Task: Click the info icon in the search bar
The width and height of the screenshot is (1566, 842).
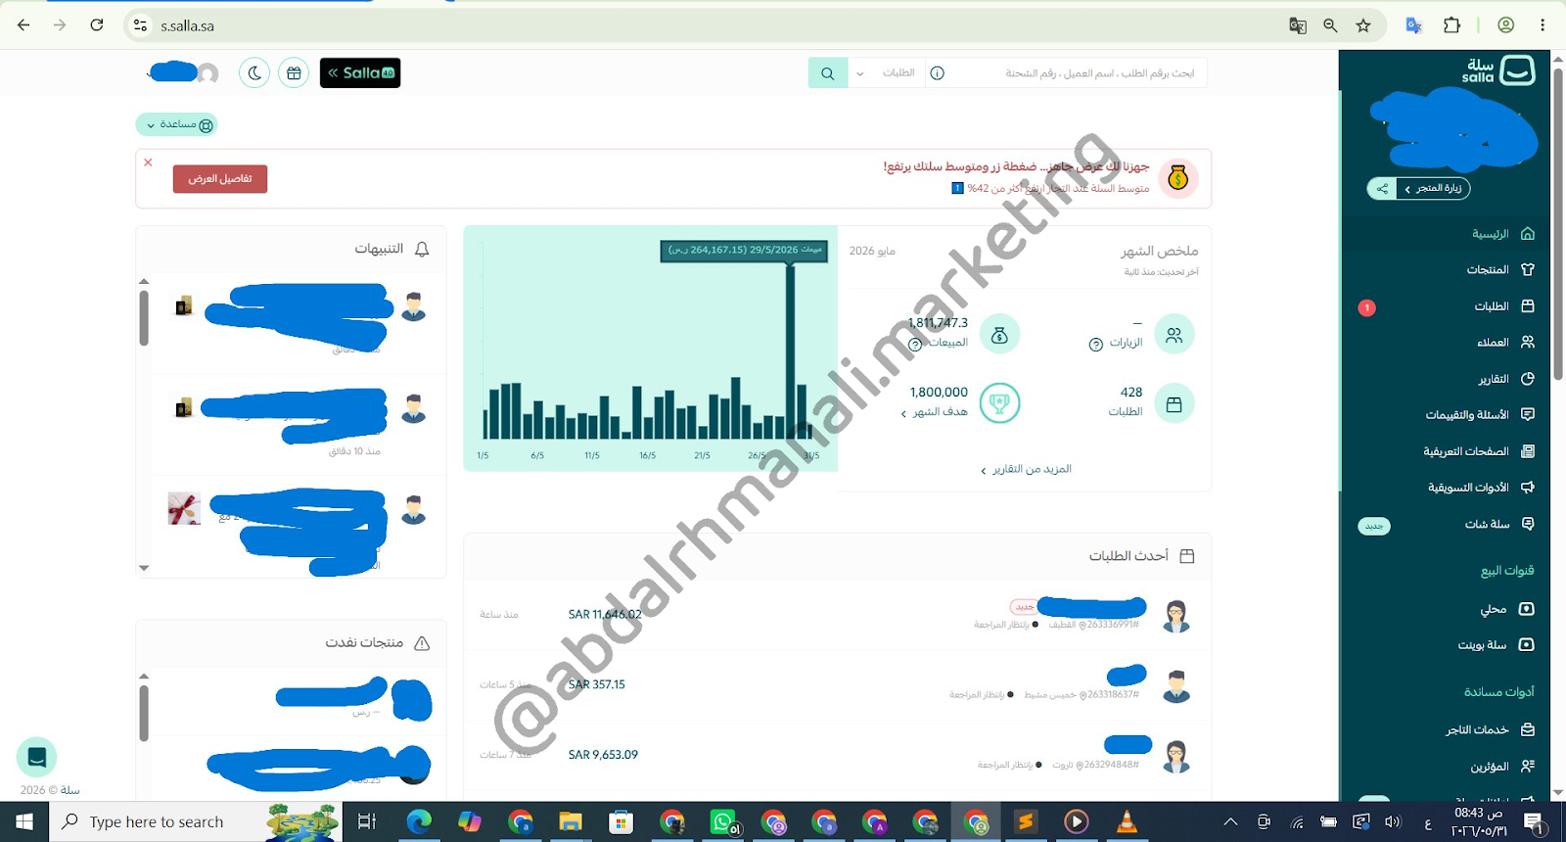Action: (x=937, y=73)
